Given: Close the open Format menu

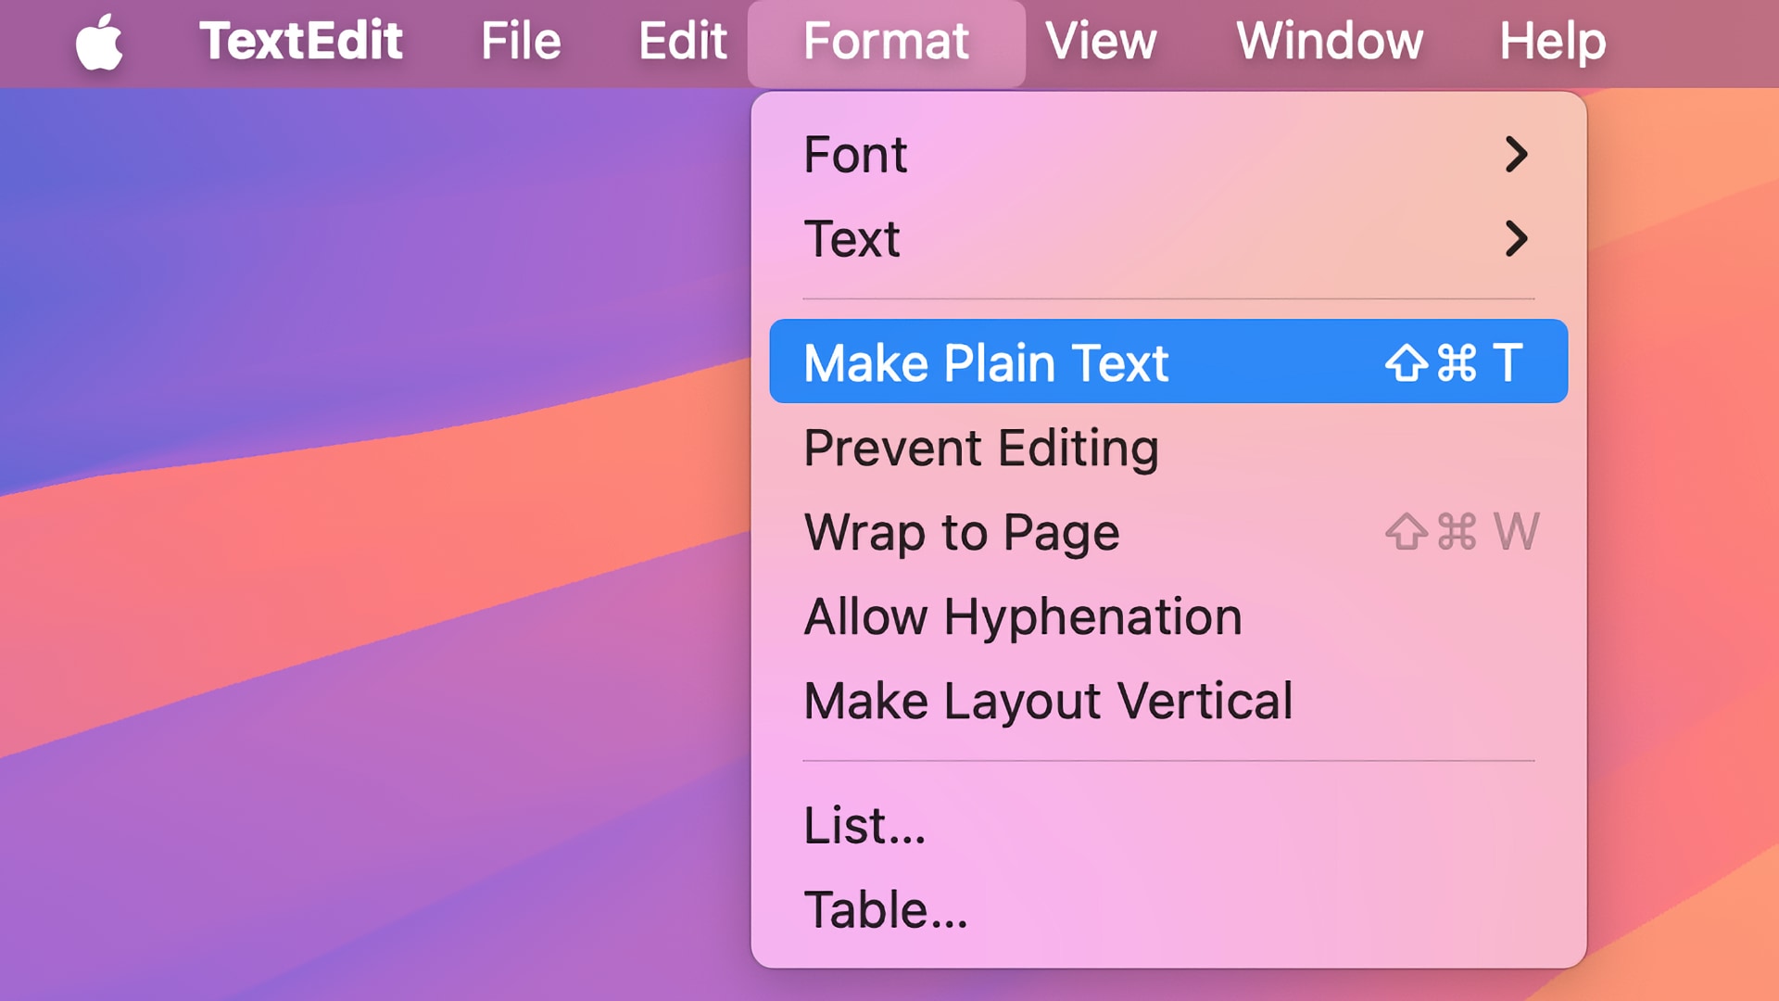Looking at the screenshot, I should pyautogui.click(x=886, y=44).
